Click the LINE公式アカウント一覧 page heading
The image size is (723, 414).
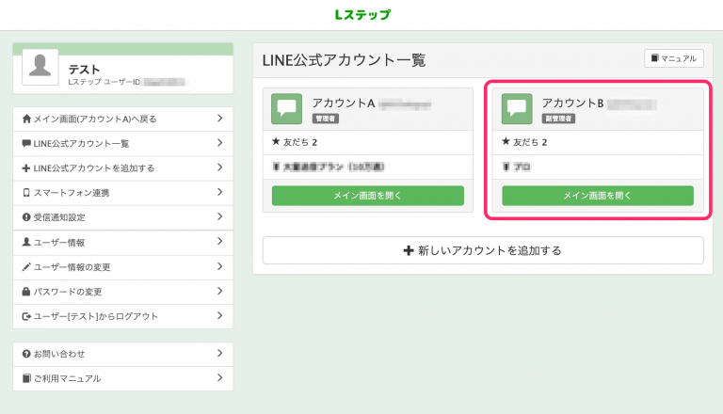(x=344, y=60)
